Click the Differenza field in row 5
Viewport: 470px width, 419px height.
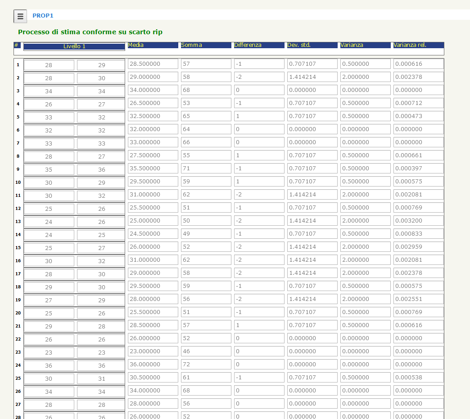[x=259, y=116]
